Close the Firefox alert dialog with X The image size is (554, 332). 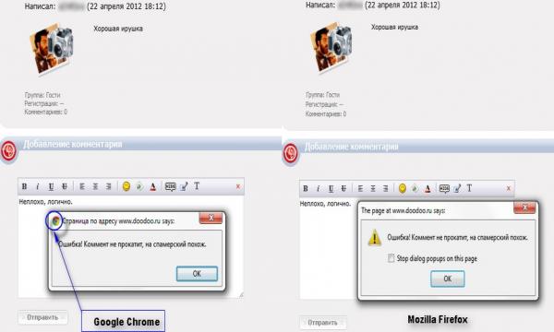click(x=524, y=207)
